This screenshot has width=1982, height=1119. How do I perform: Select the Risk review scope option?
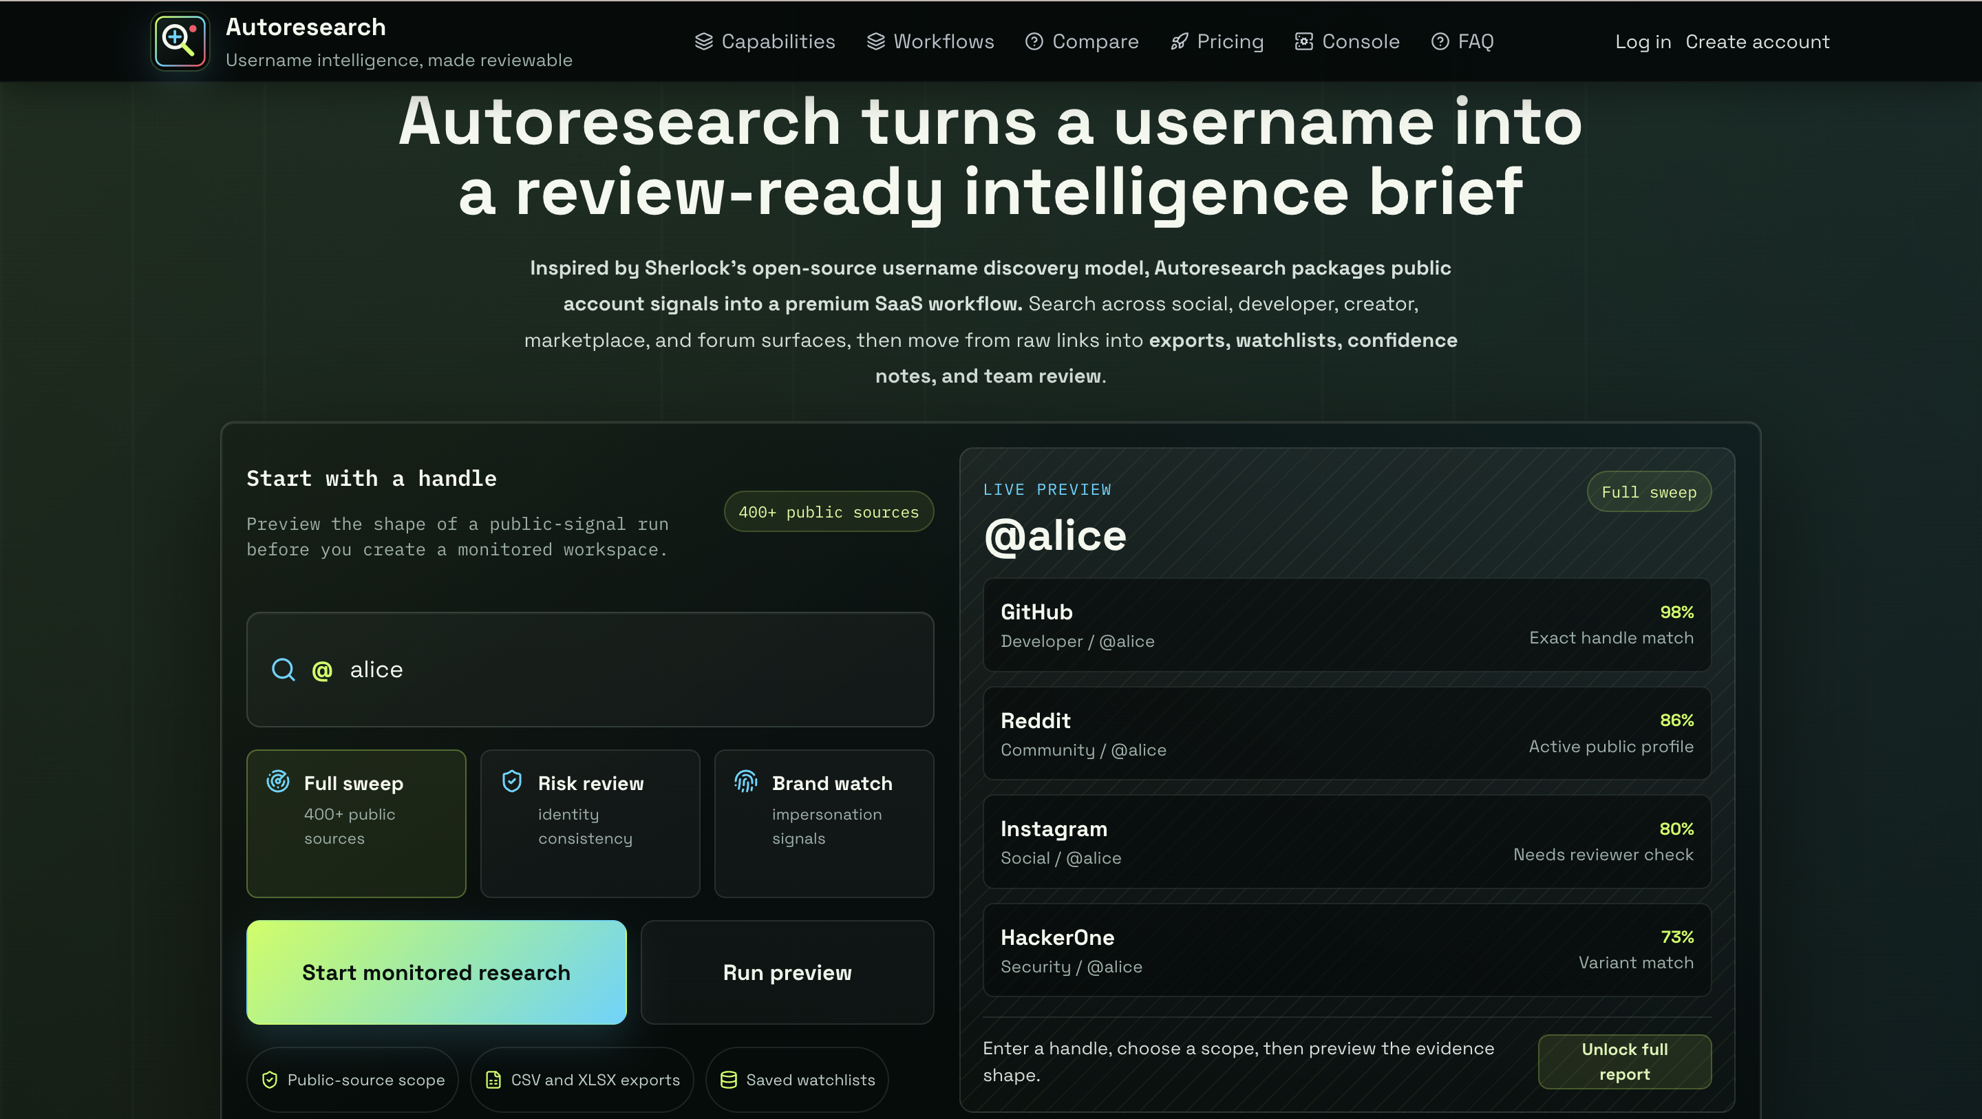[590, 824]
